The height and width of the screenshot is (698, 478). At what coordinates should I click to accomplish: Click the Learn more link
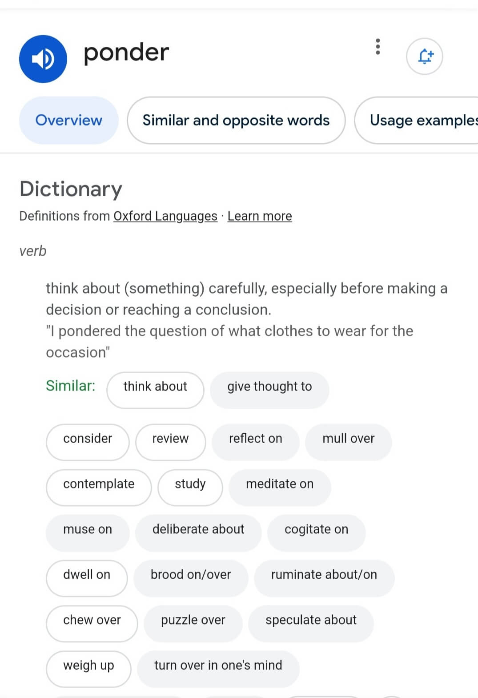tap(260, 216)
